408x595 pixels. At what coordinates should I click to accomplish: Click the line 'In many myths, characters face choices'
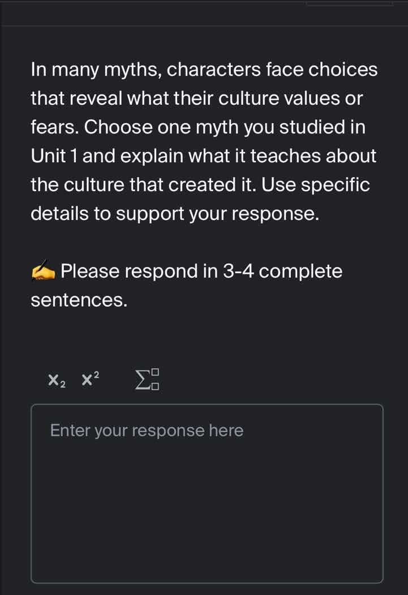click(x=204, y=70)
